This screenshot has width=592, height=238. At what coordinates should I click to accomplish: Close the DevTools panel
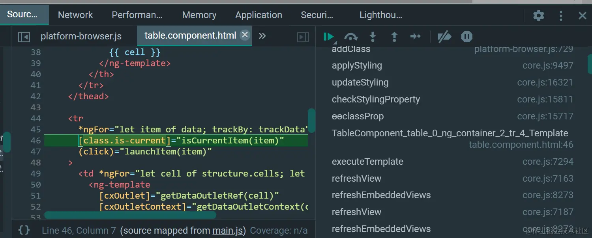pos(582,15)
